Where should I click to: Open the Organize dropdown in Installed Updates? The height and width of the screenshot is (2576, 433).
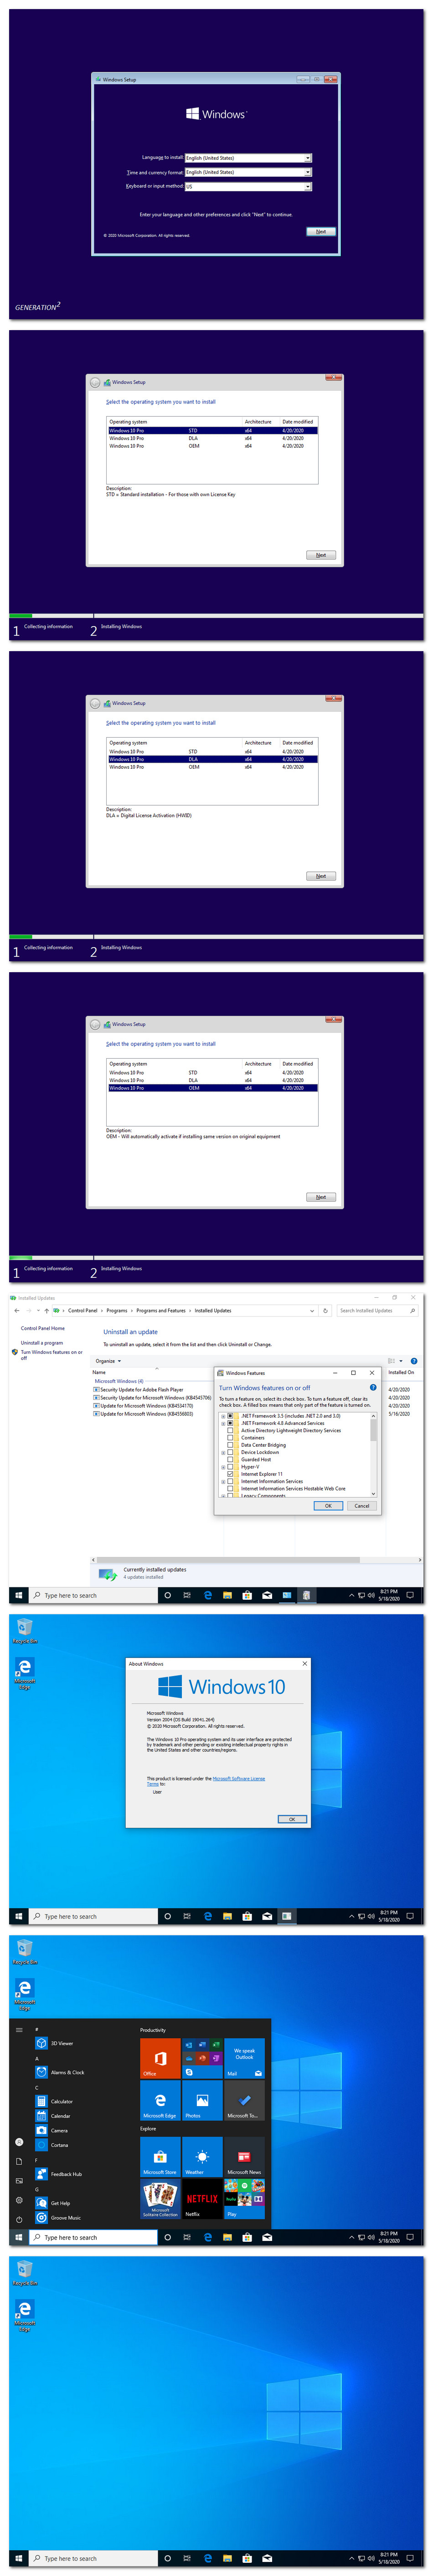[x=108, y=1361]
